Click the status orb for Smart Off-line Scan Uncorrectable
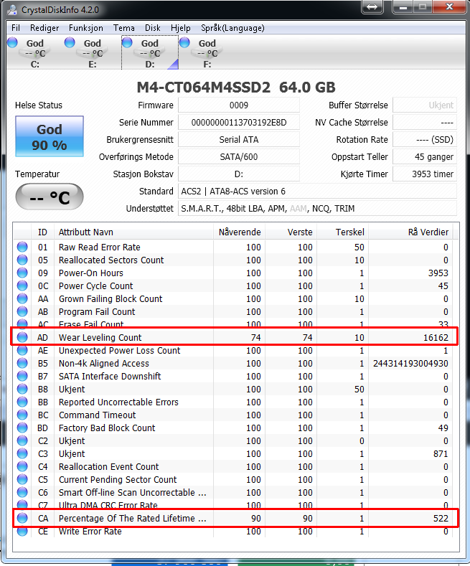Viewport: 470px width, 566px height. click(22, 492)
